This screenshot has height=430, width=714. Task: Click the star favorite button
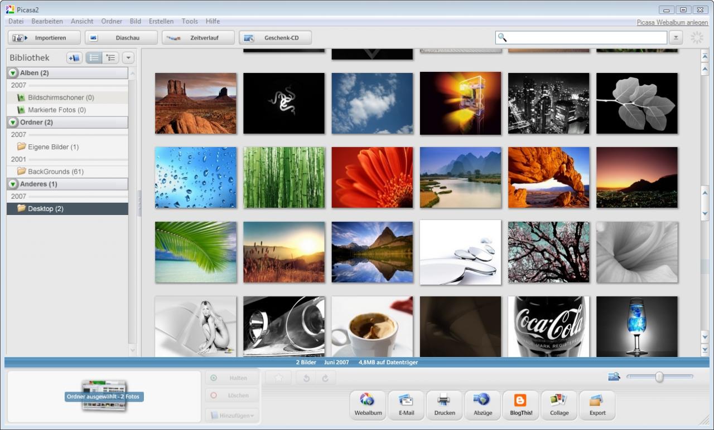[279, 378]
